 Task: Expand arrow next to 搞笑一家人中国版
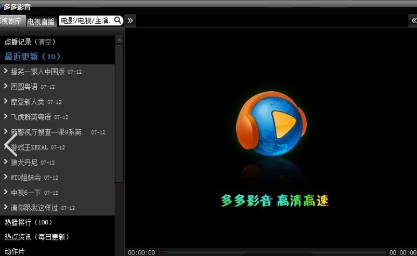click(6, 71)
